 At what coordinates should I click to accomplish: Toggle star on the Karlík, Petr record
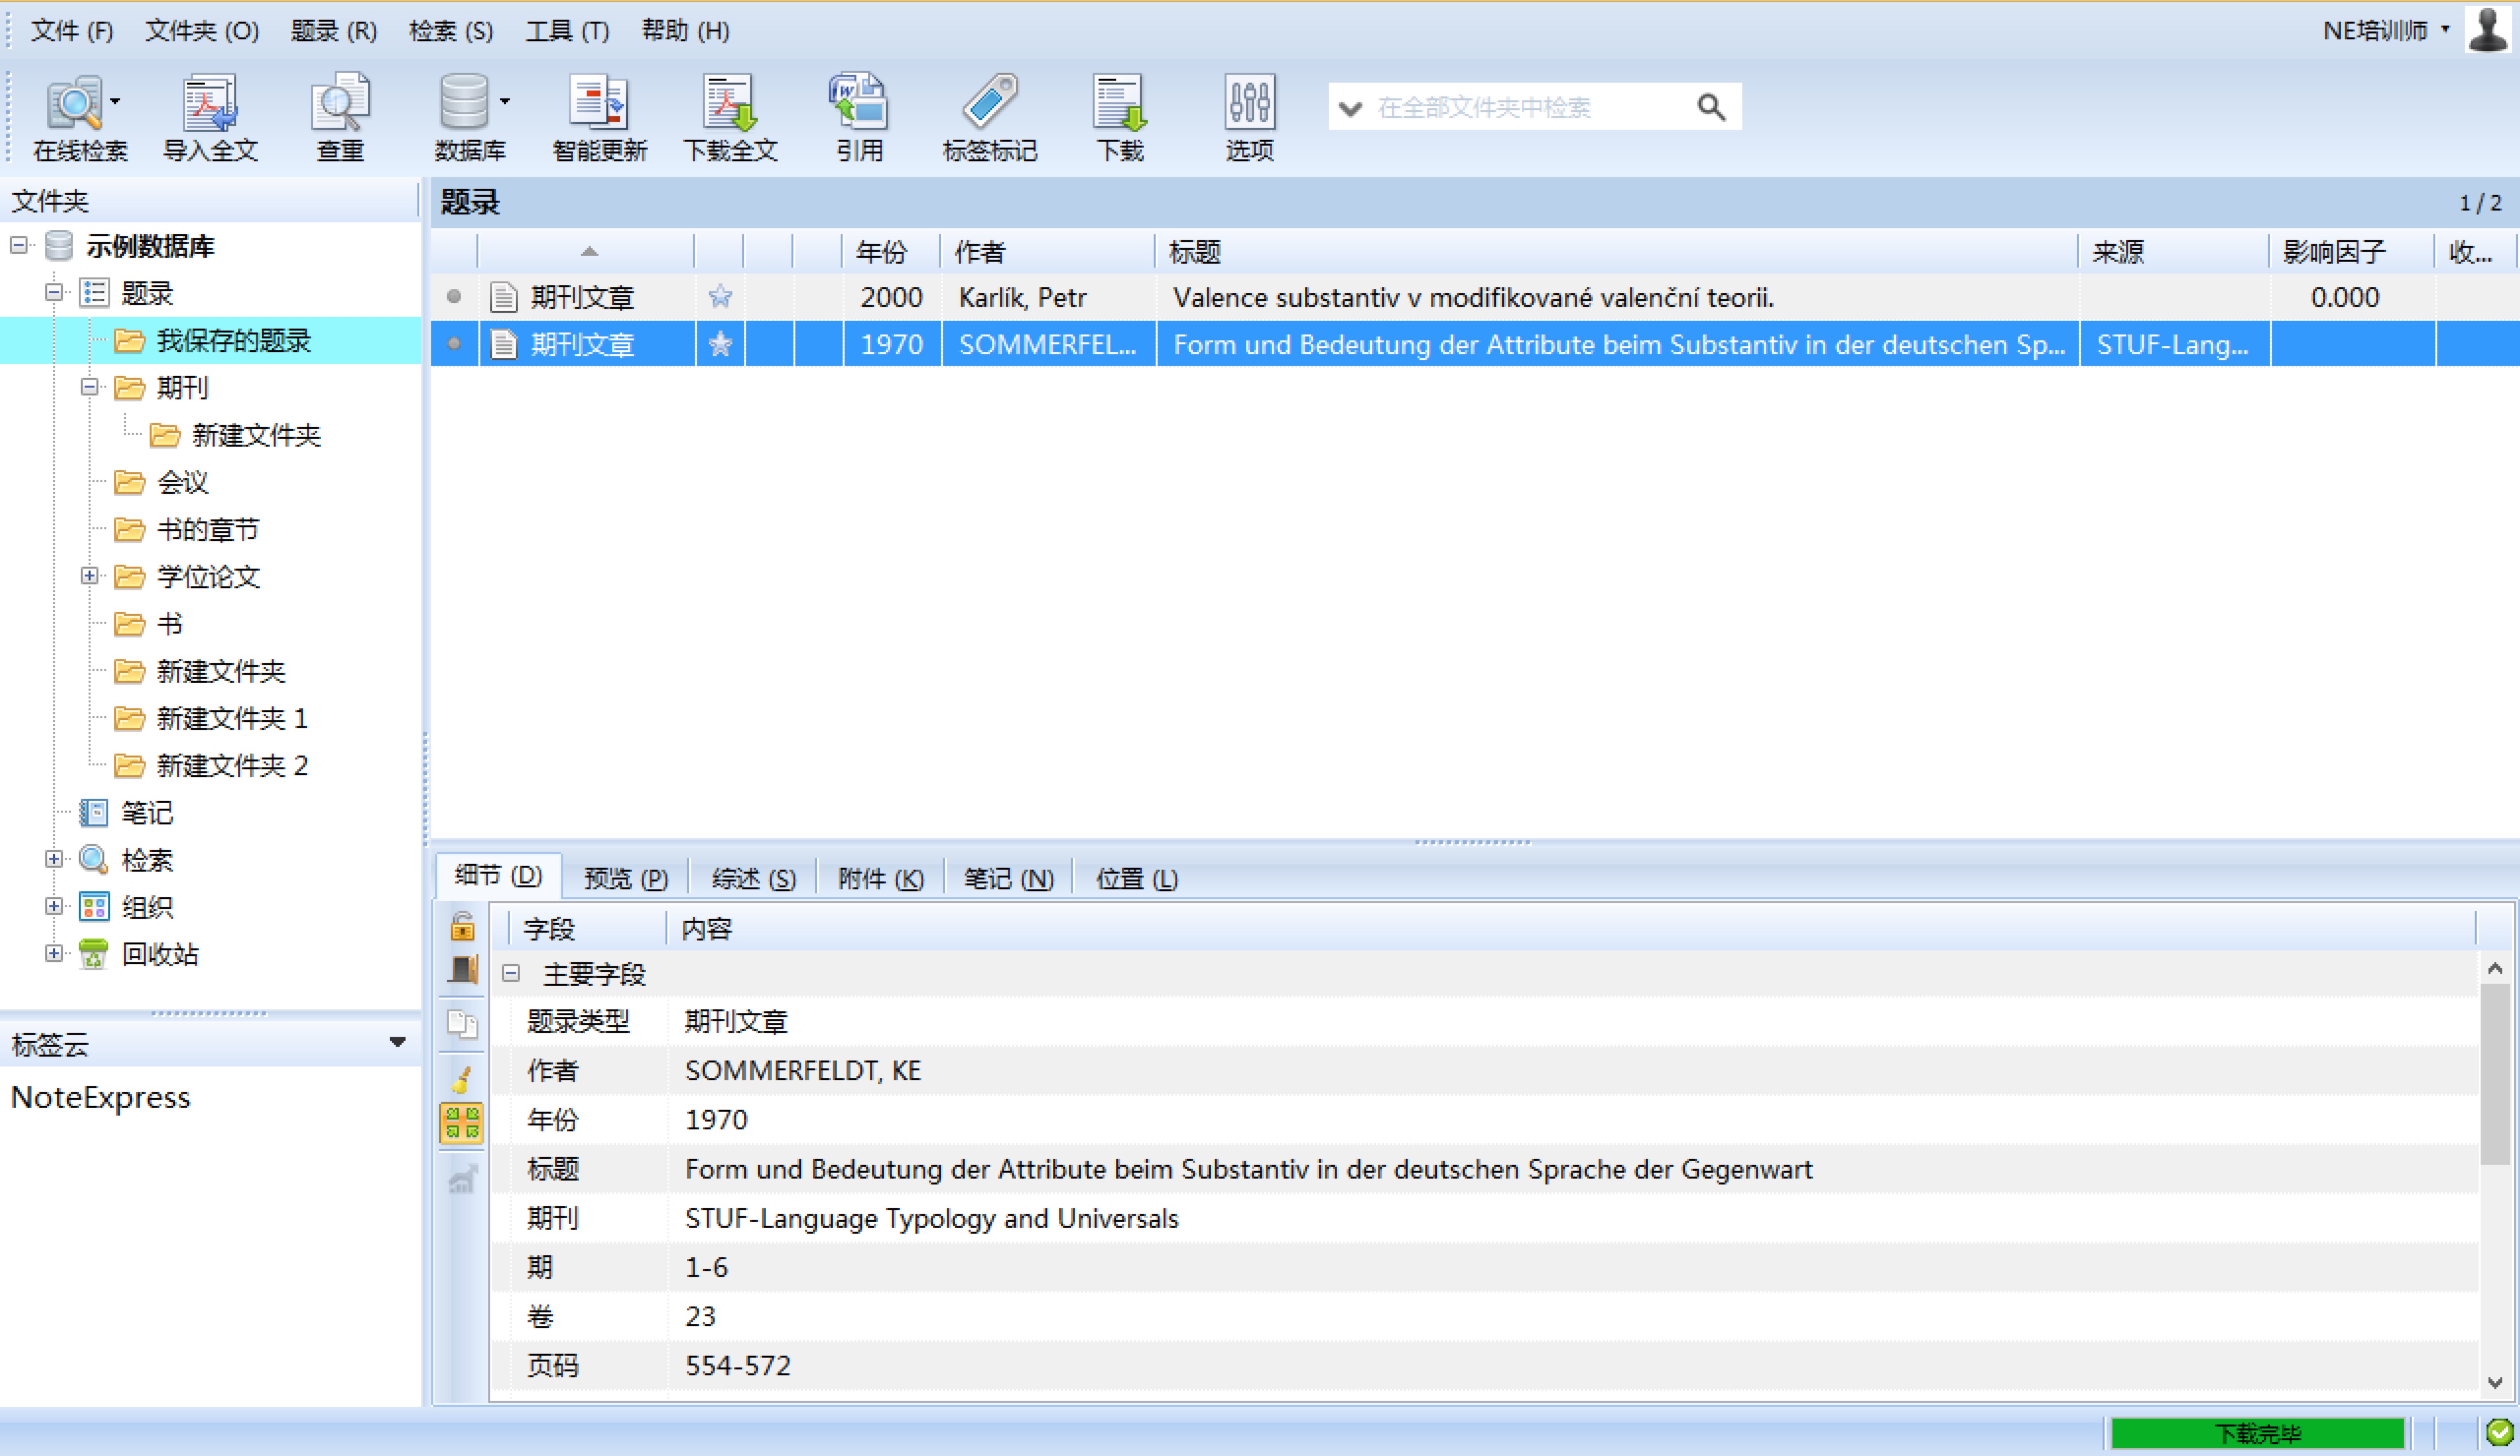[x=720, y=297]
